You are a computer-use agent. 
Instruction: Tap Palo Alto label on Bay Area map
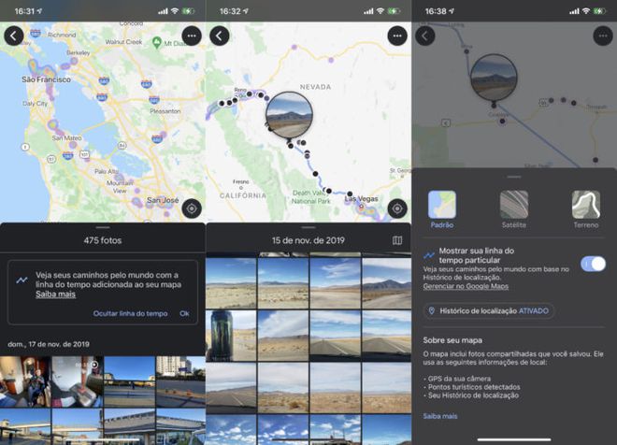107,171
